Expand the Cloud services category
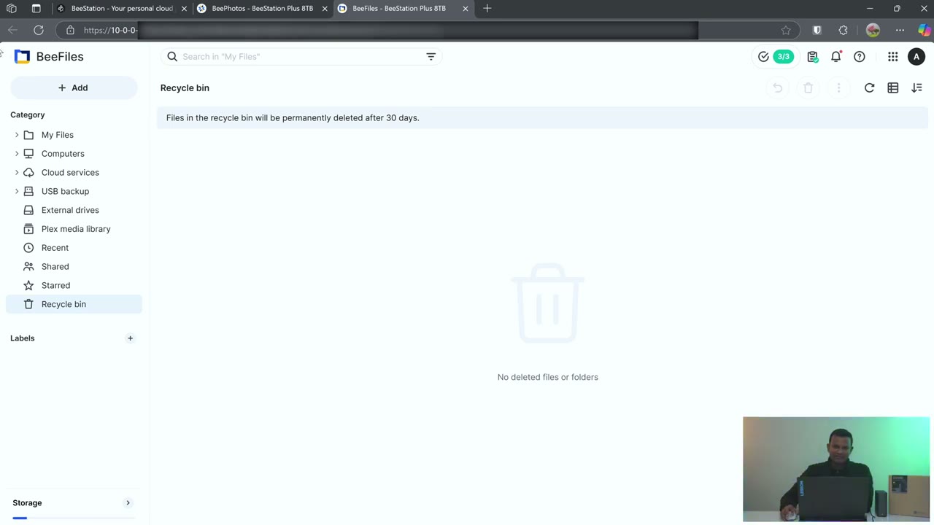Image resolution: width=934 pixels, height=525 pixels. tap(16, 172)
